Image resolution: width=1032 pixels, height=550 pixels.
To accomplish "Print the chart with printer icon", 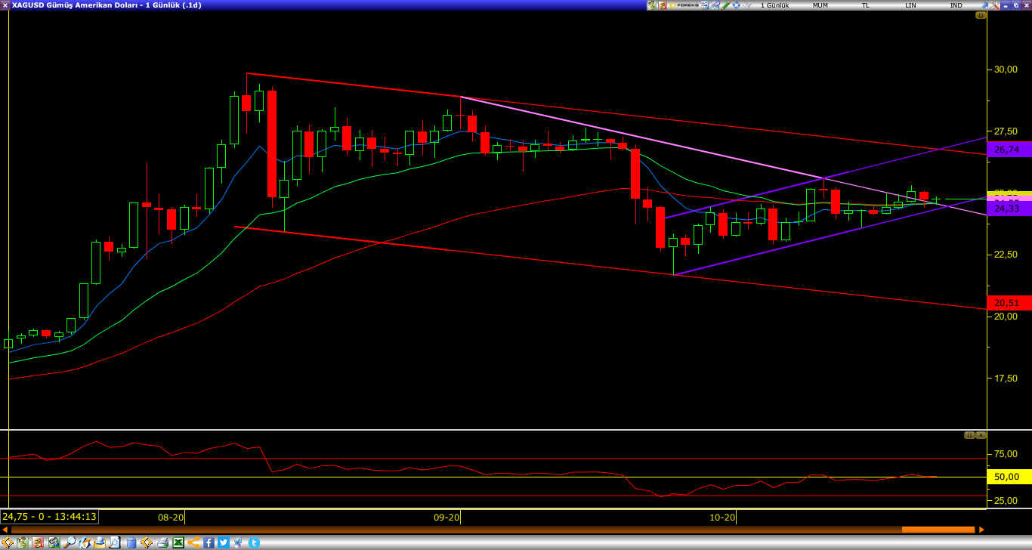I will click(x=162, y=542).
